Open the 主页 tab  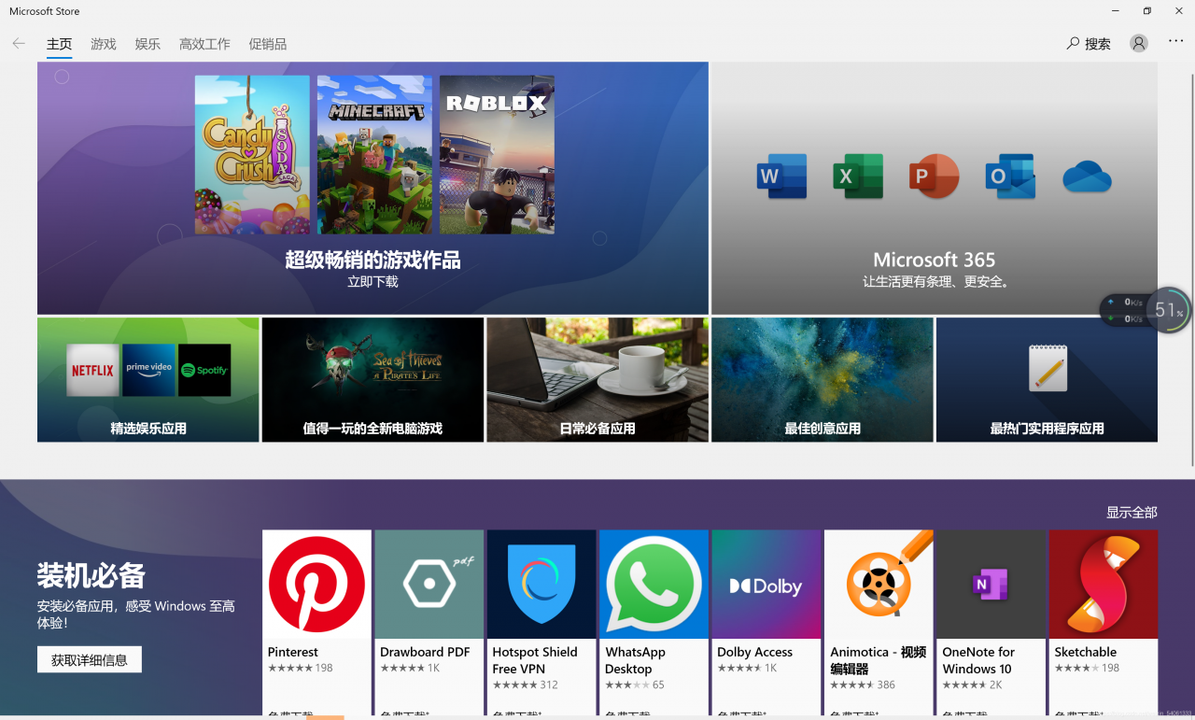click(60, 44)
